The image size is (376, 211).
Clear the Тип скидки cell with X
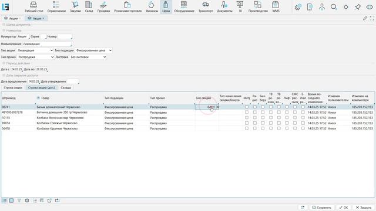[x=217, y=107]
